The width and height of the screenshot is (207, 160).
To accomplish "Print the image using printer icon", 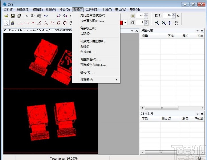I will pyautogui.click(x=19, y=16).
